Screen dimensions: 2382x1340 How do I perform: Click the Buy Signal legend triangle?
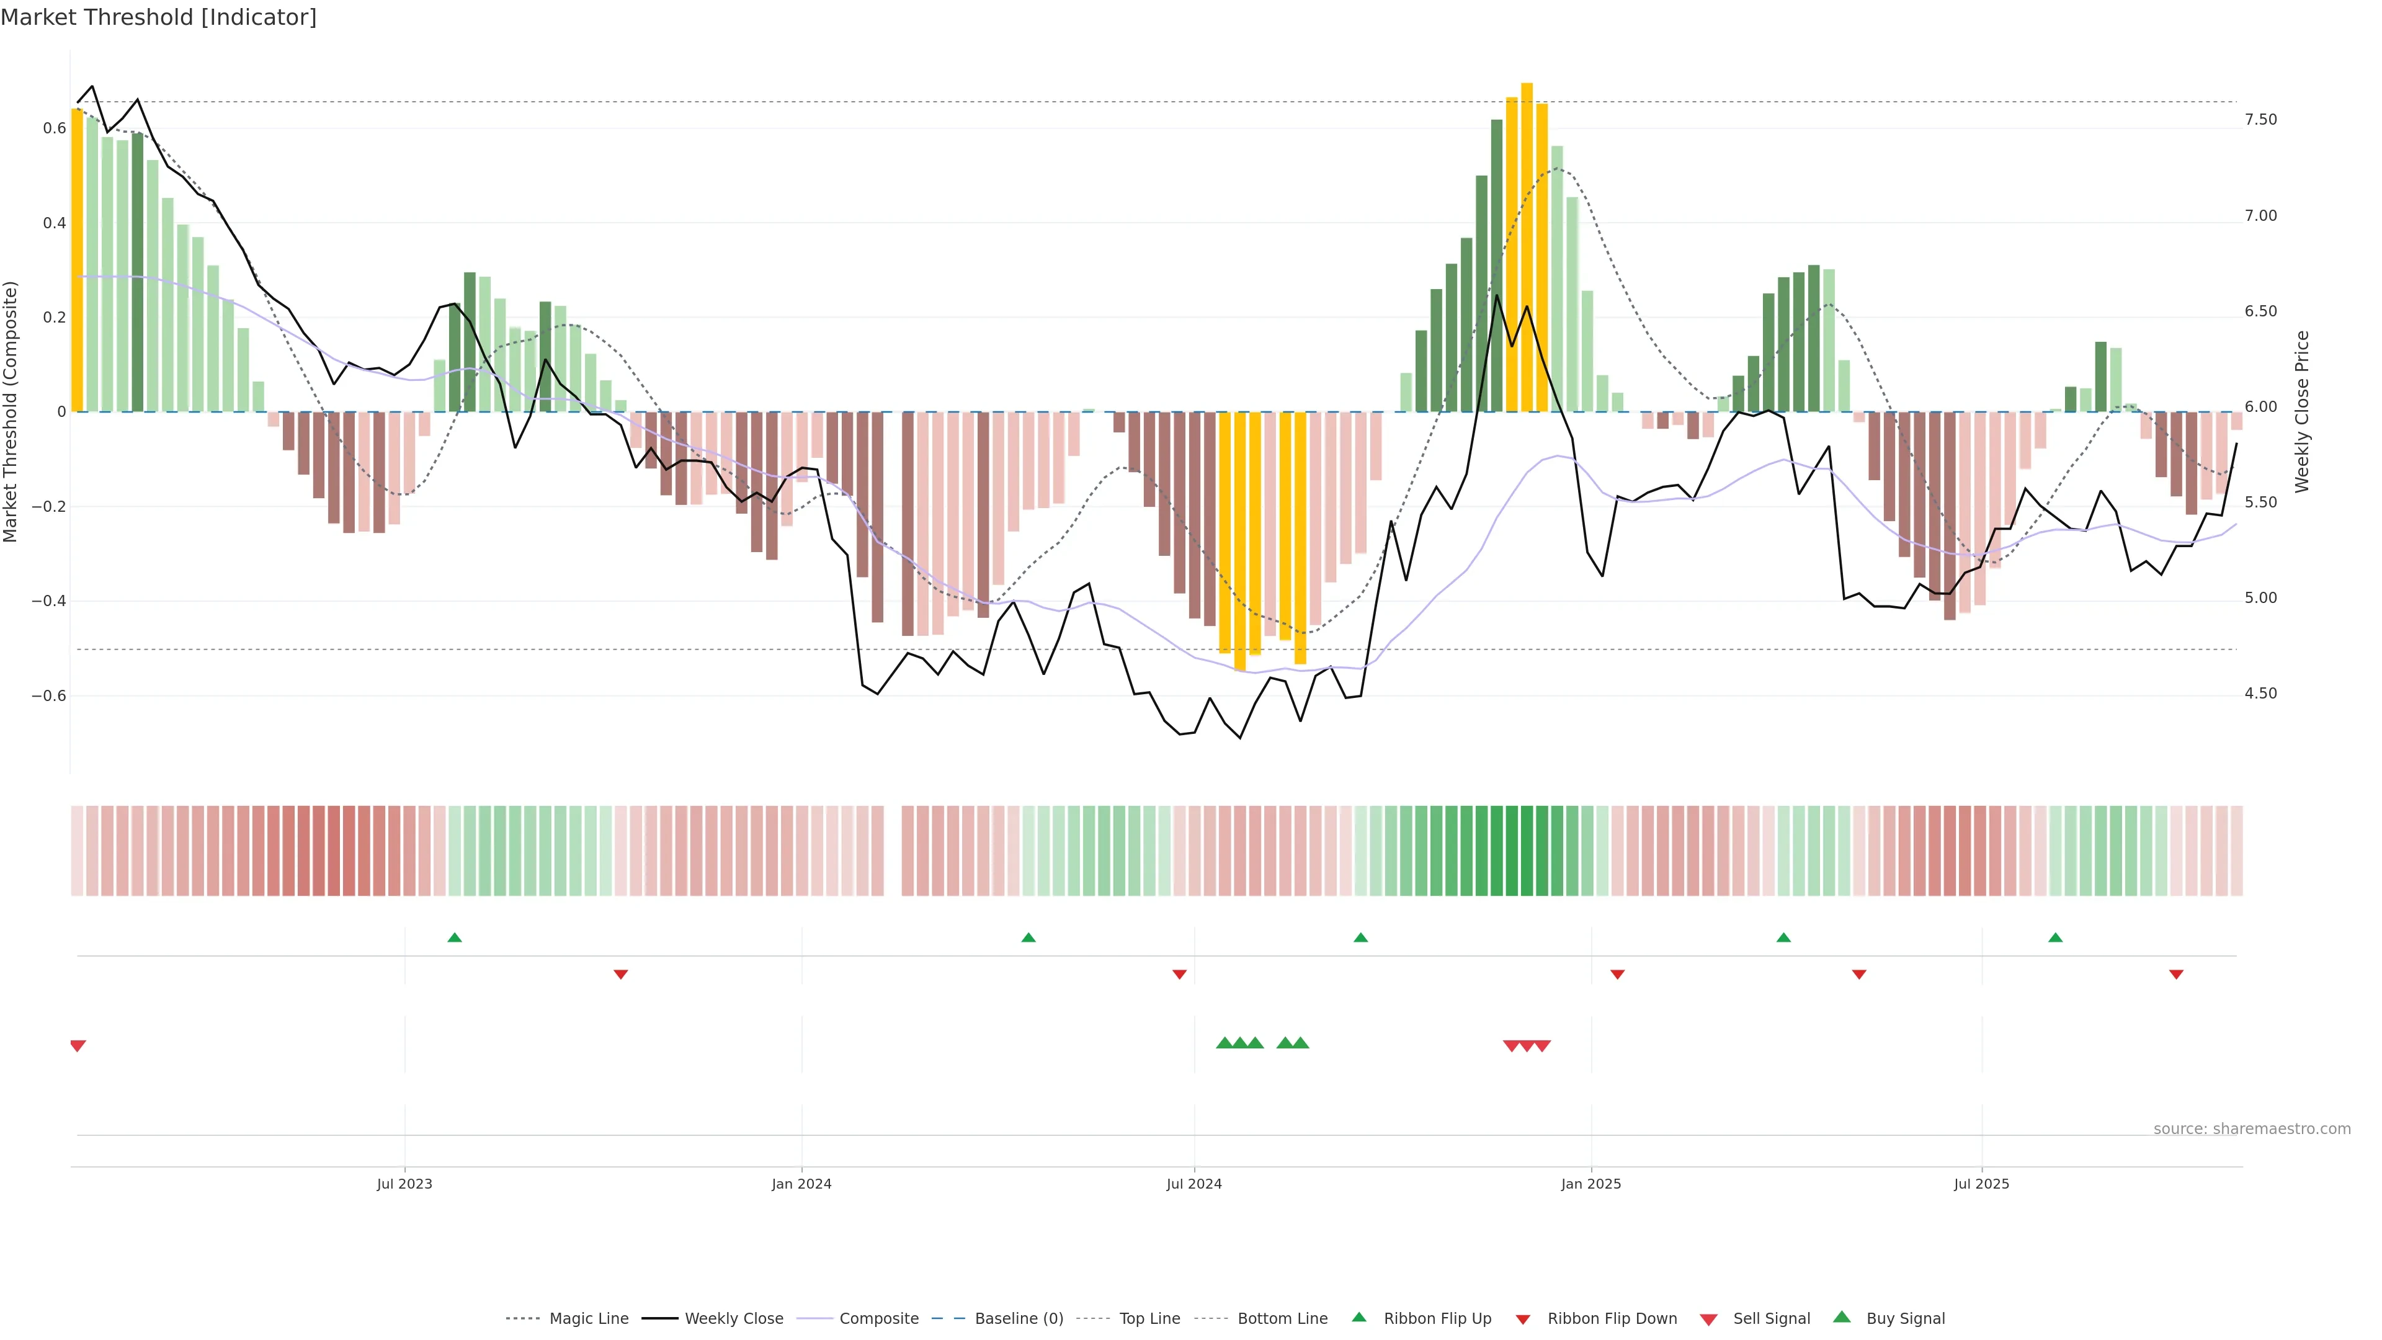[x=1841, y=1317]
